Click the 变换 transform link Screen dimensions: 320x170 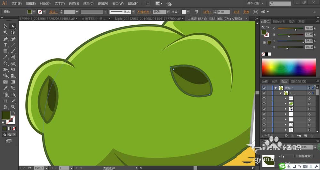click(x=246, y=12)
